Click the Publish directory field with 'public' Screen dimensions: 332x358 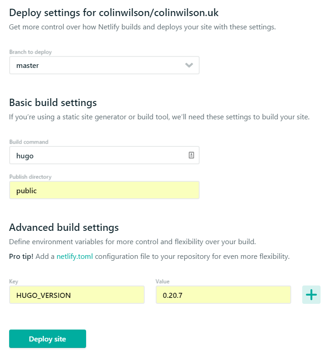tap(104, 190)
